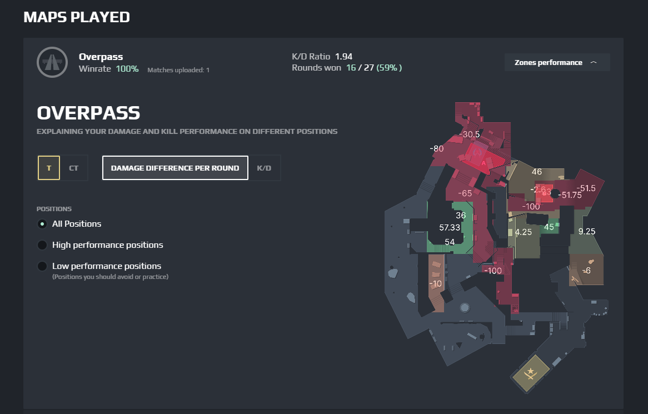
Task: Click the -6 zone value on map
Action: point(586,271)
